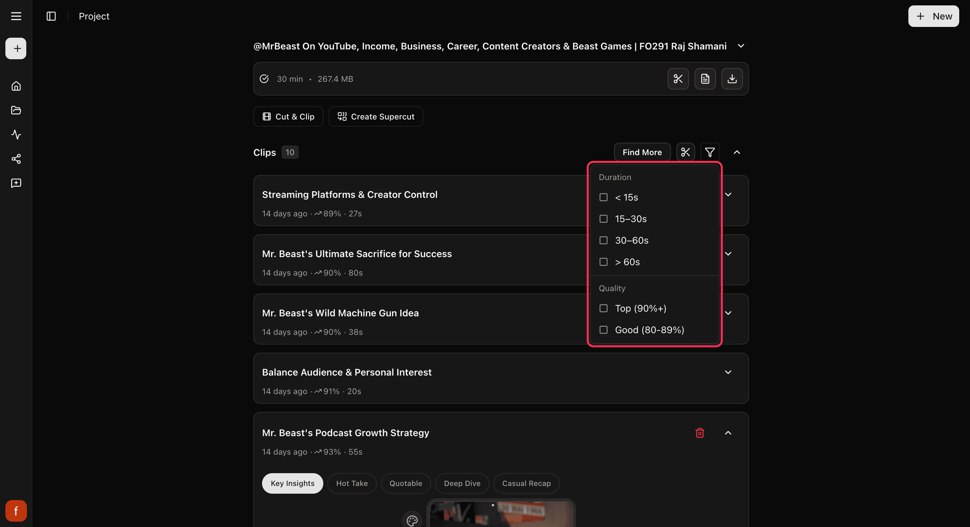
Task: Open the feedback message icon
Action: pos(16,183)
